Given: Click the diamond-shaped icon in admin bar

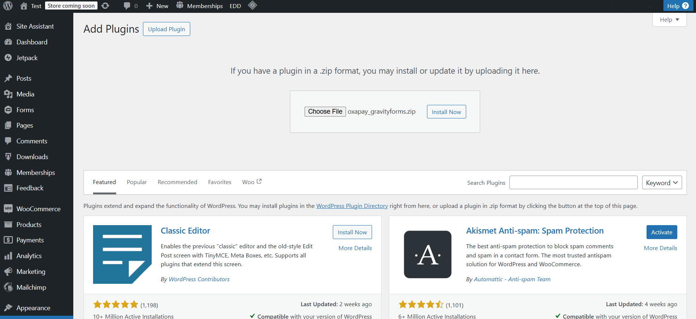Looking at the screenshot, I should tap(253, 5).
